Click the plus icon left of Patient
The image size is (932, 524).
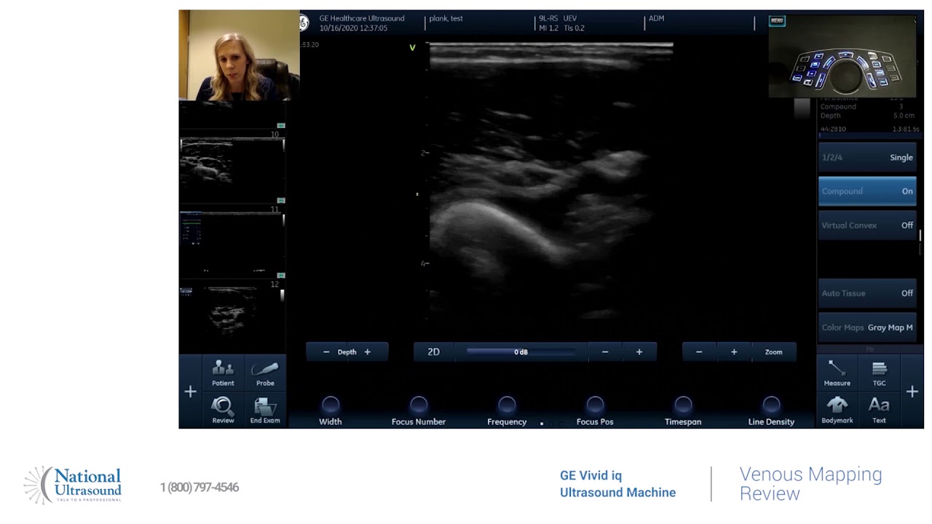coord(190,392)
